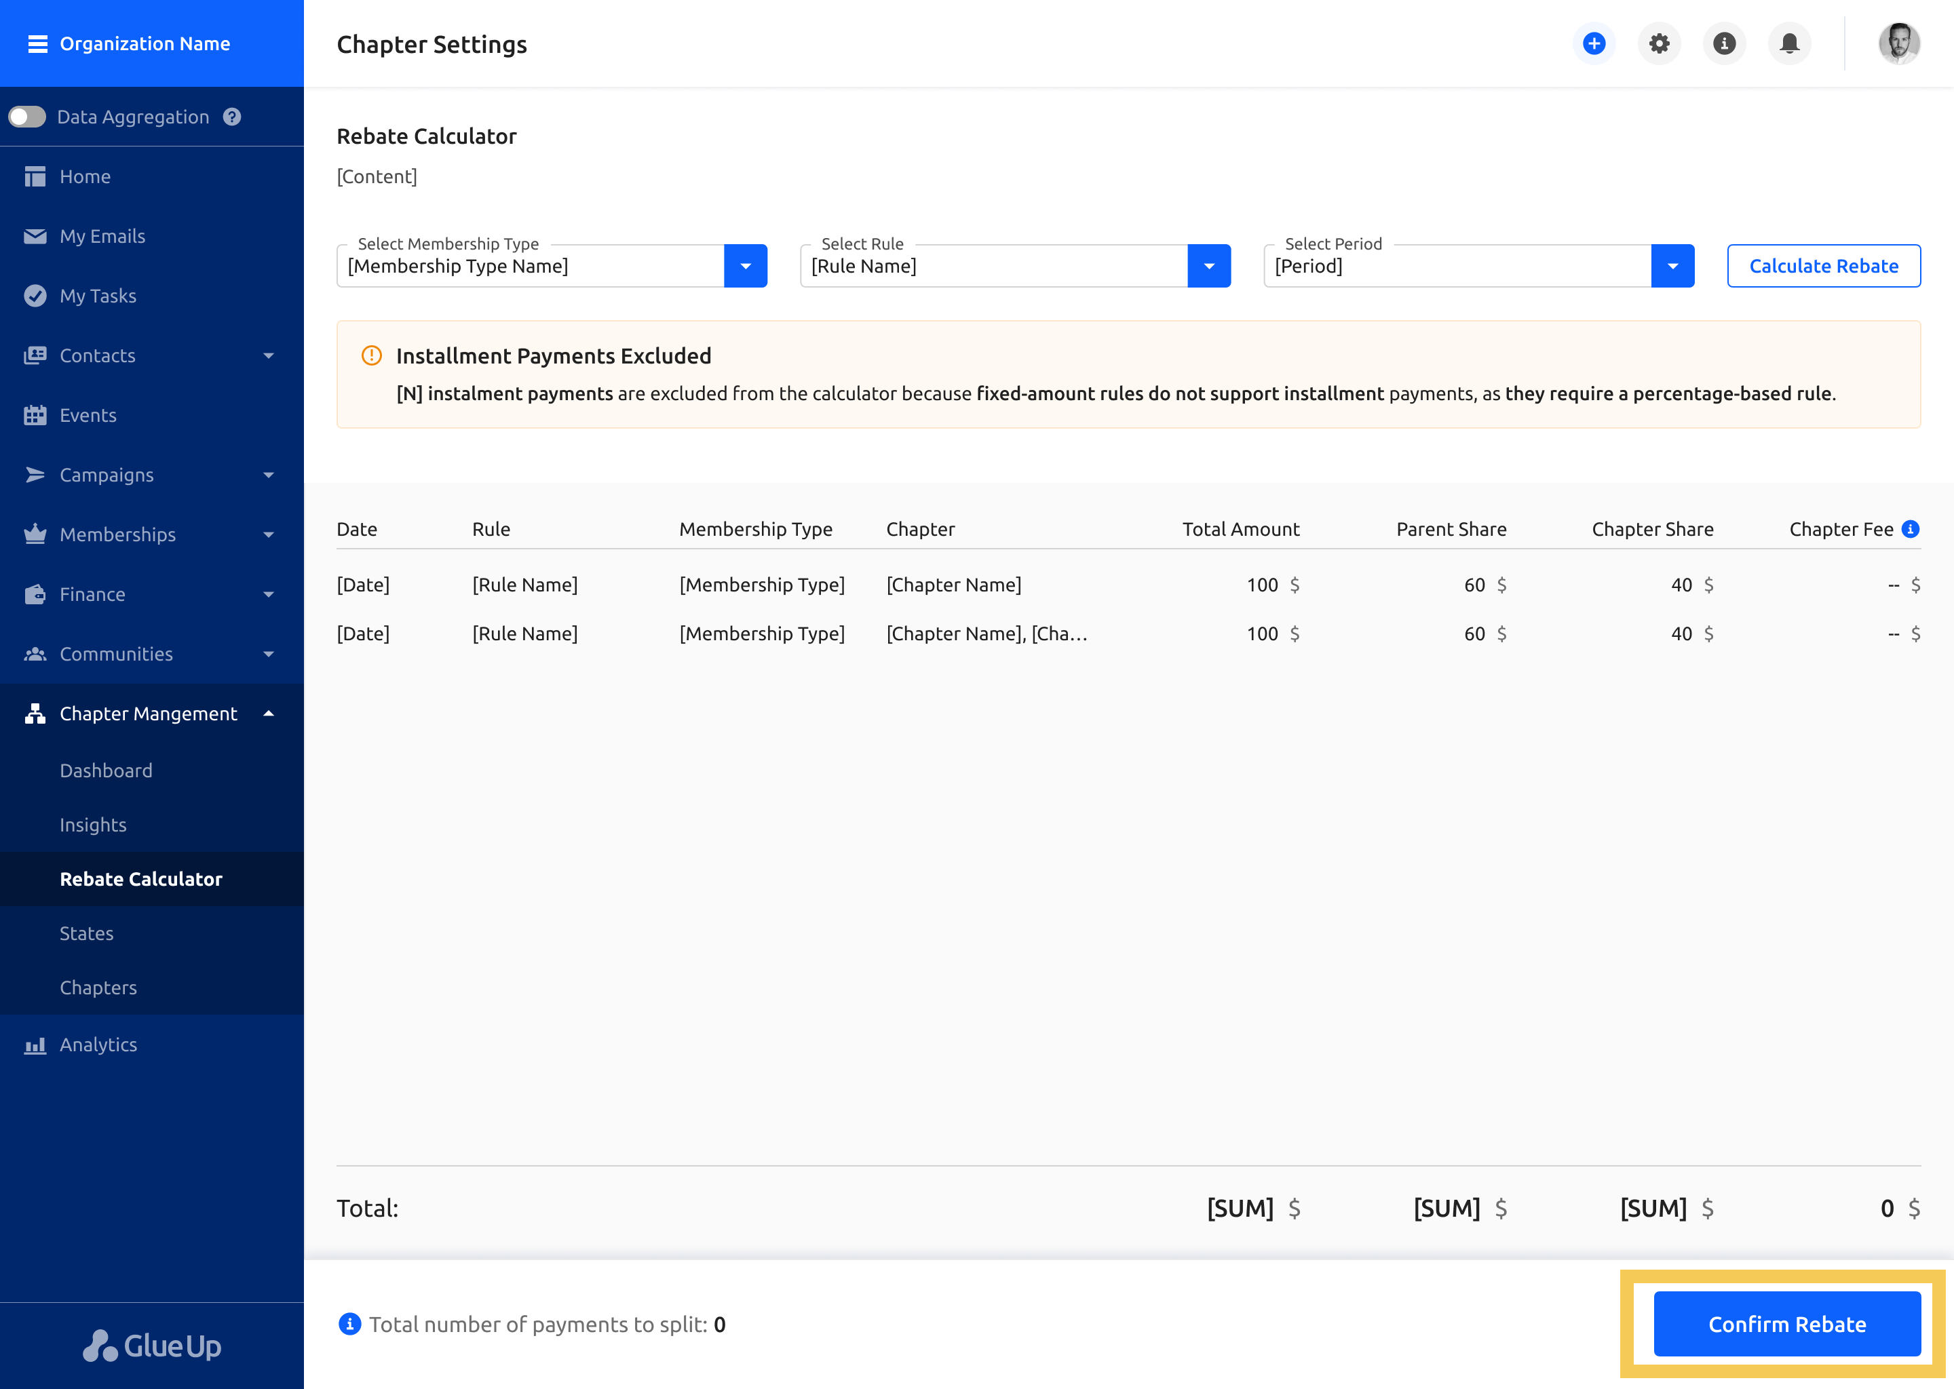The image size is (1954, 1389).
Task: Expand the Finance sidebar arrow
Action: (269, 594)
